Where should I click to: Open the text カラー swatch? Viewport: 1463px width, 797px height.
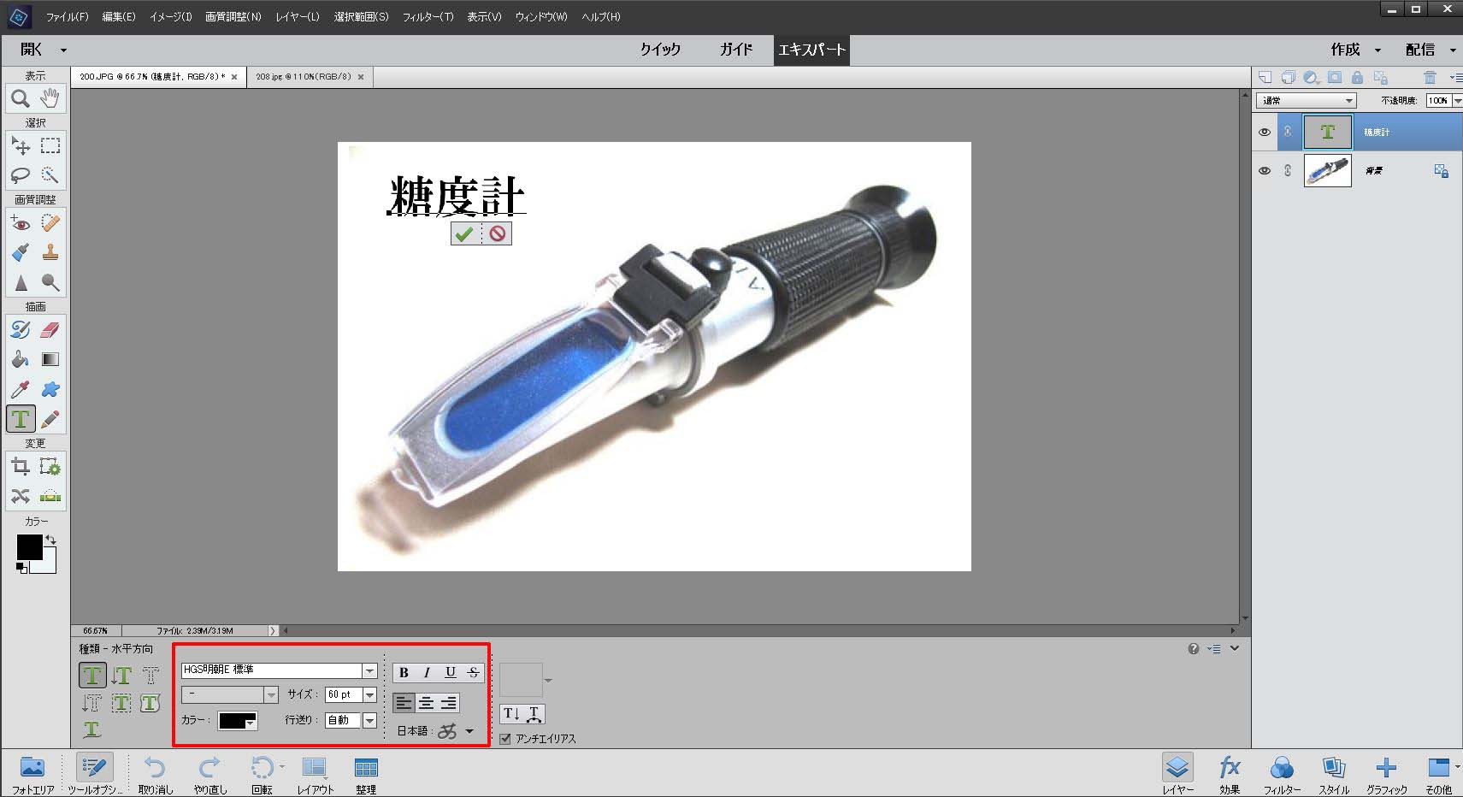click(237, 721)
